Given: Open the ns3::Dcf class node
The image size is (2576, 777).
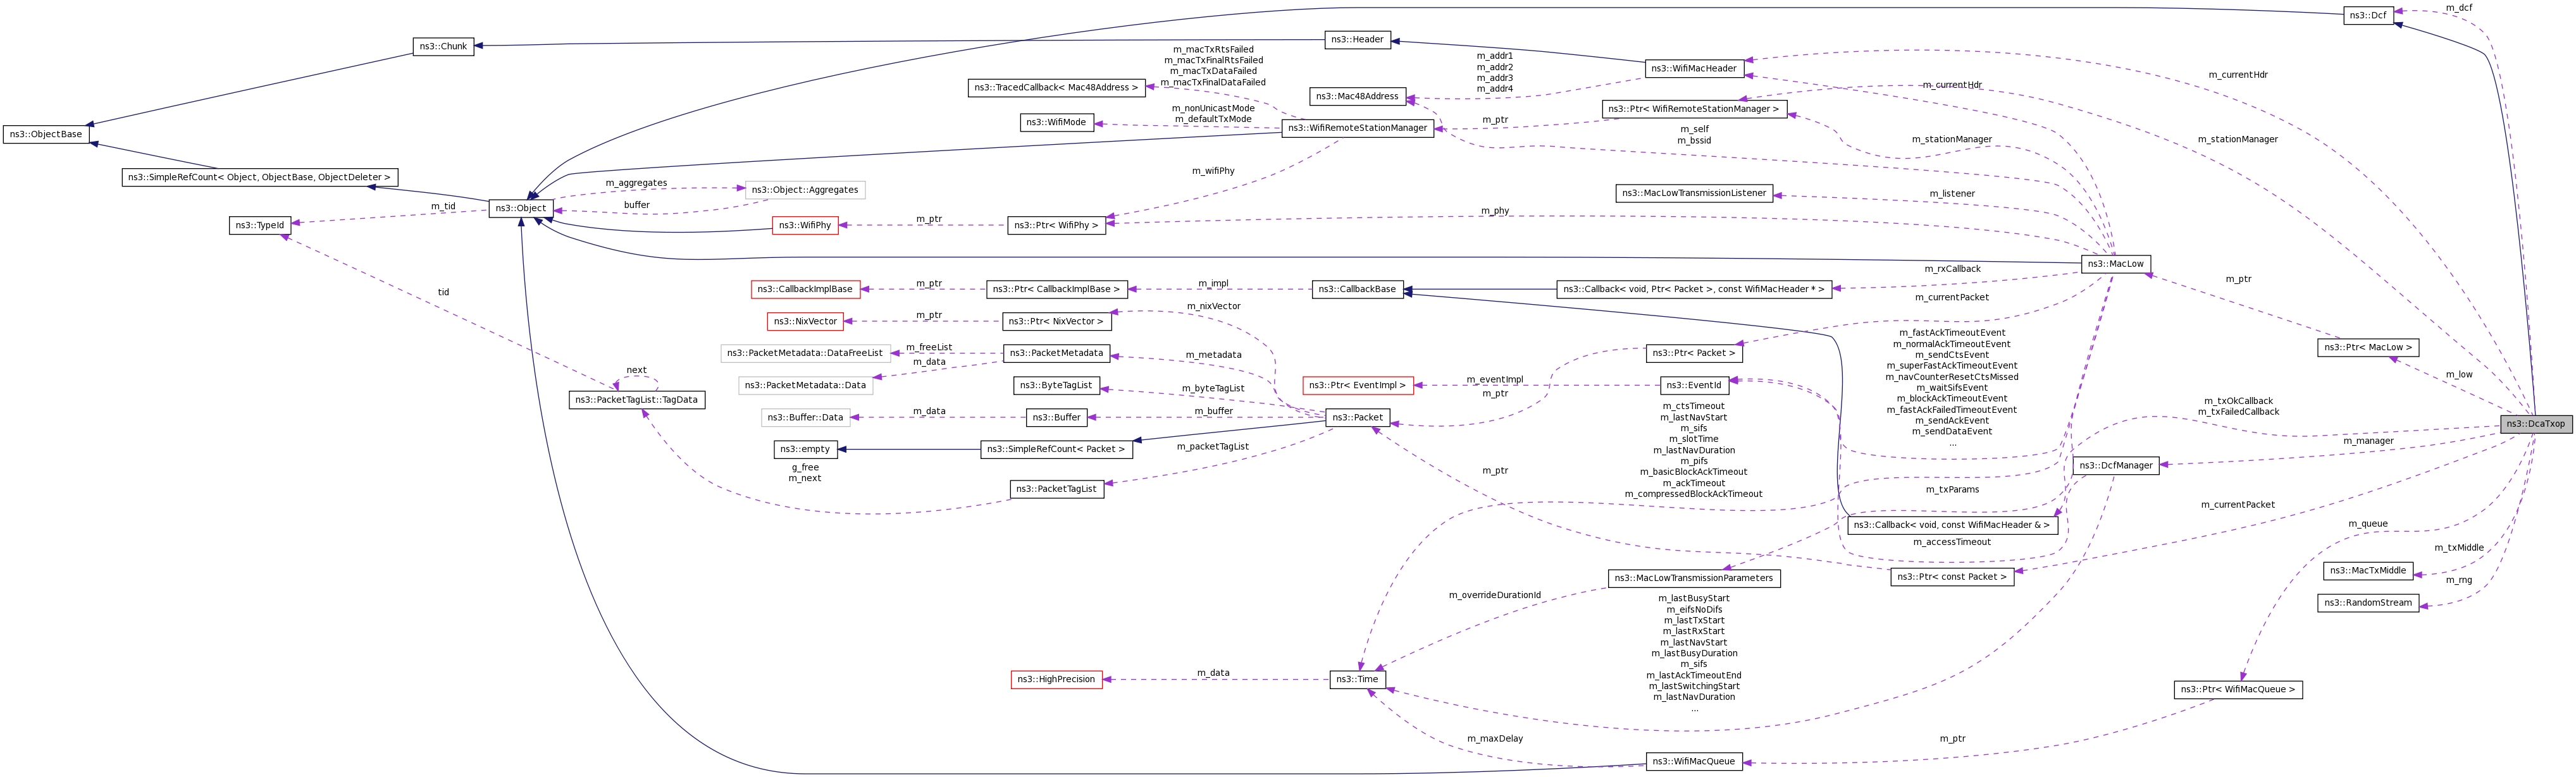Looking at the screenshot, I should click(x=2367, y=15).
